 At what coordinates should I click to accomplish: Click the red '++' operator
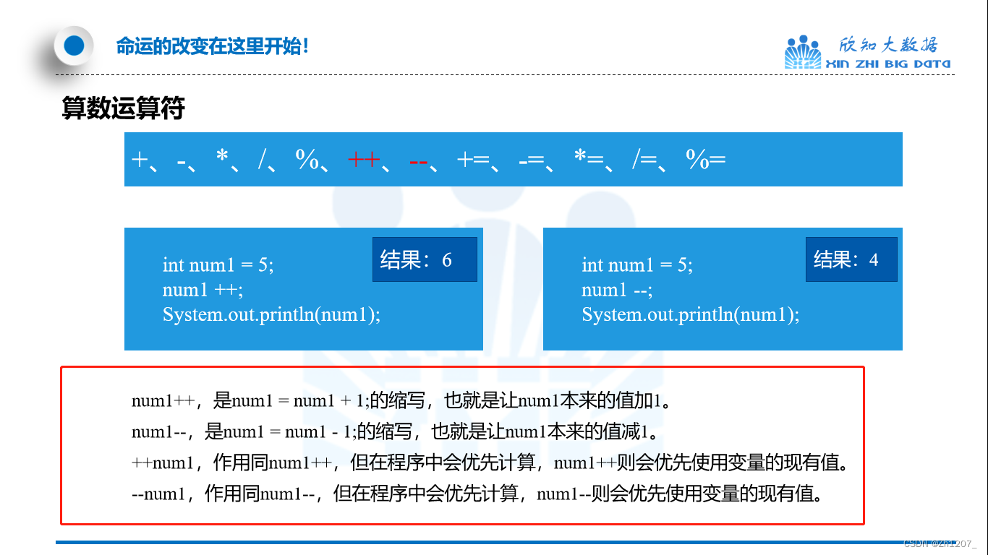pyautogui.click(x=364, y=160)
